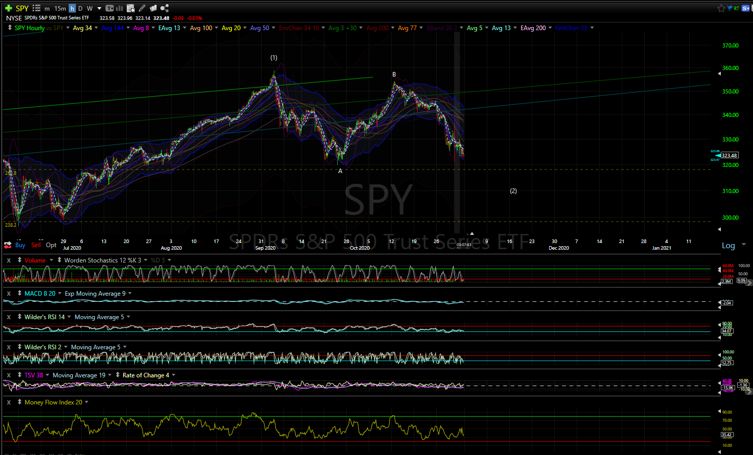Select the pencil drawing tools icon
The image size is (753, 455).
click(142, 8)
